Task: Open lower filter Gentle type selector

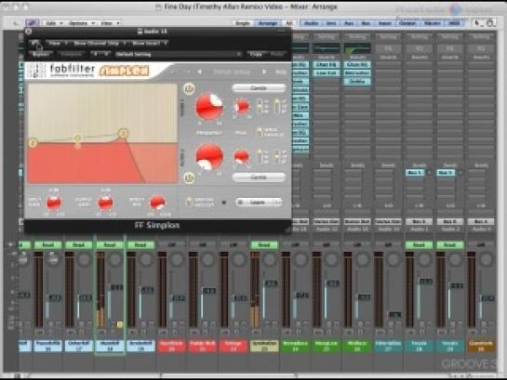Action: point(259,177)
